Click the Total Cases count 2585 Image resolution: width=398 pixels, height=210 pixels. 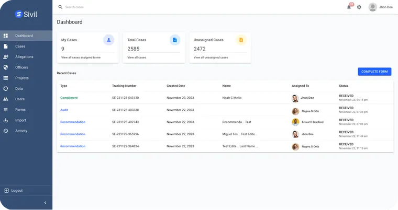click(x=134, y=49)
